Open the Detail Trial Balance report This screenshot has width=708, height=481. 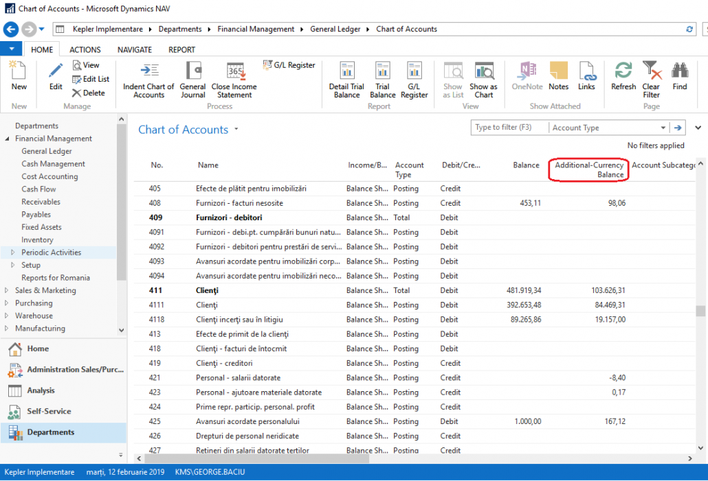pyautogui.click(x=346, y=80)
